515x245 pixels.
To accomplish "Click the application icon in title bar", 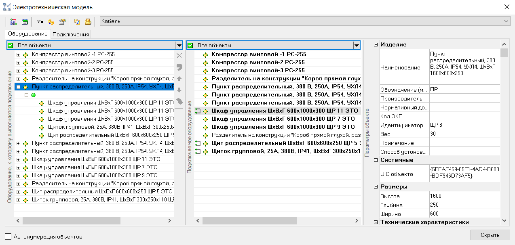I will pos(7,7).
